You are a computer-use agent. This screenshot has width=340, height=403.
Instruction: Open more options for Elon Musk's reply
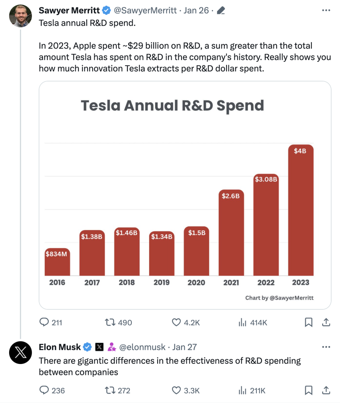326,347
